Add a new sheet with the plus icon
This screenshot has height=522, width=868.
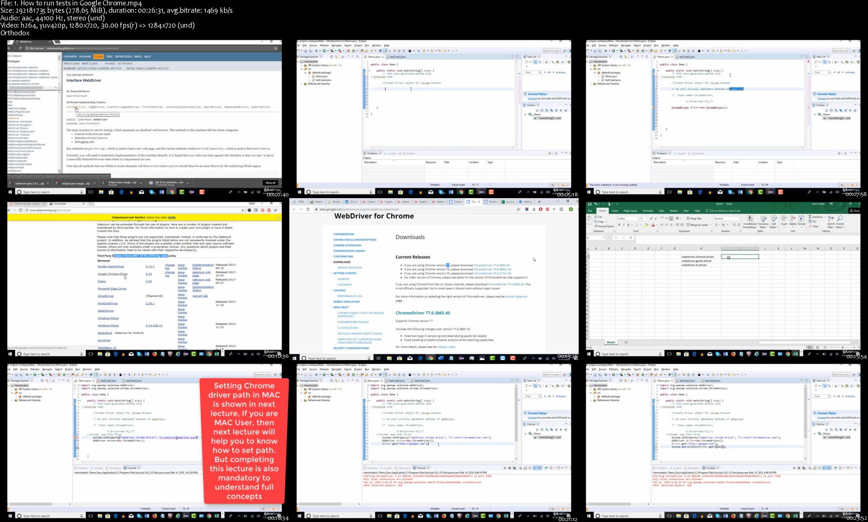tap(626, 342)
